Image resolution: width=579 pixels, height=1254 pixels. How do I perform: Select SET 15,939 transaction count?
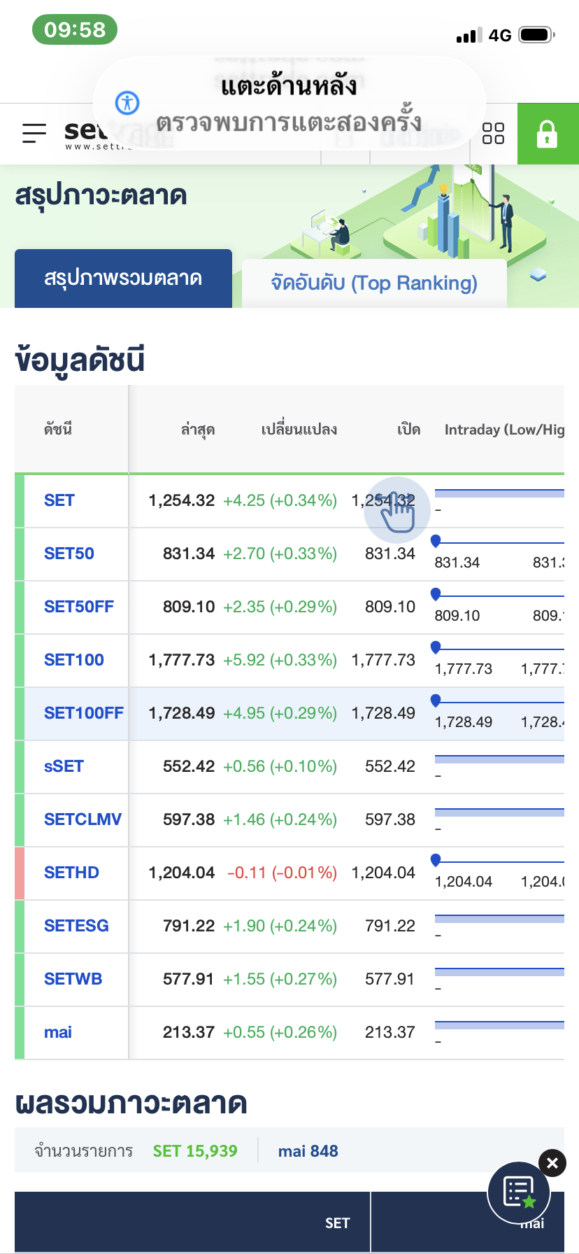coord(195,1151)
